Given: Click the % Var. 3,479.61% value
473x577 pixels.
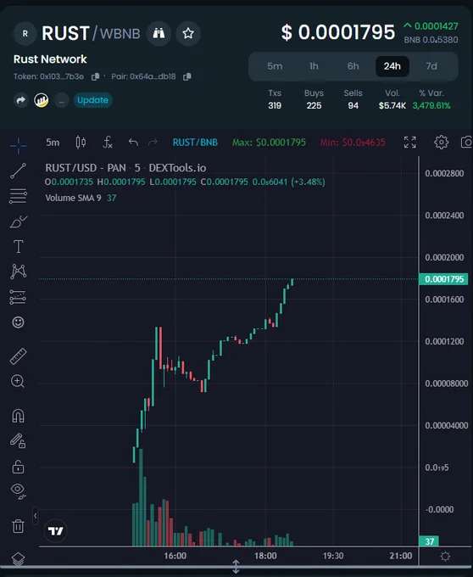Looking at the screenshot, I should (x=431, y=105).
